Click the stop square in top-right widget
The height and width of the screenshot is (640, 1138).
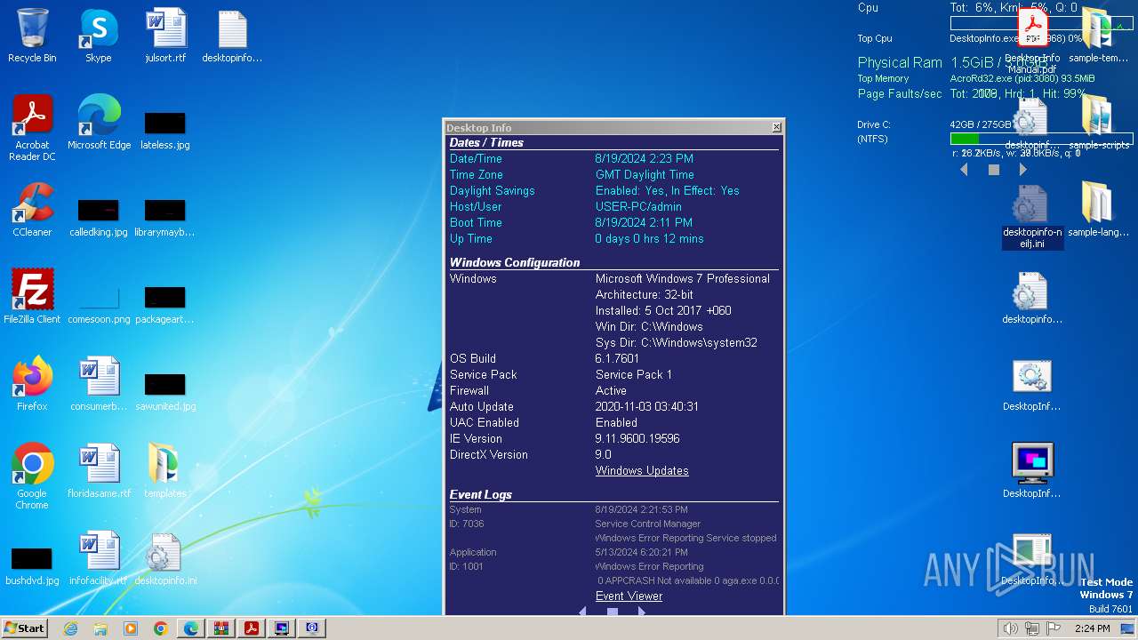[x=994, y=169]
